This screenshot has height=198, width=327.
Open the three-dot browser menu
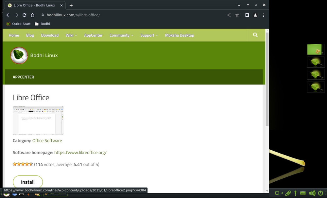[264, 15]
